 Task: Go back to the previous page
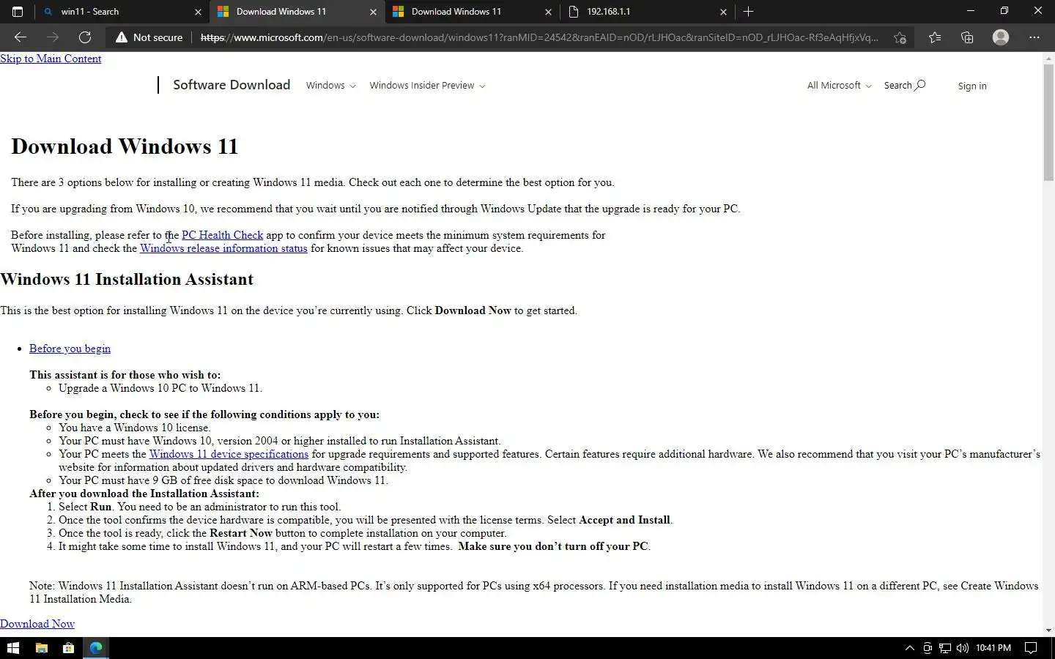coord(21,37)
